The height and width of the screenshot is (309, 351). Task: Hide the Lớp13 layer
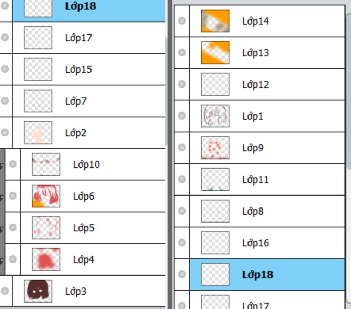coord(182,52)
